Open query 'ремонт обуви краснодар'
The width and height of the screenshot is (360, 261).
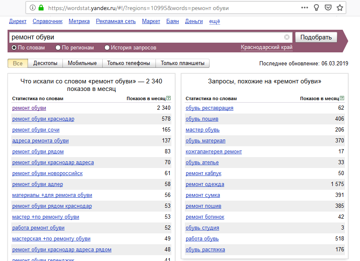[43, 119]
